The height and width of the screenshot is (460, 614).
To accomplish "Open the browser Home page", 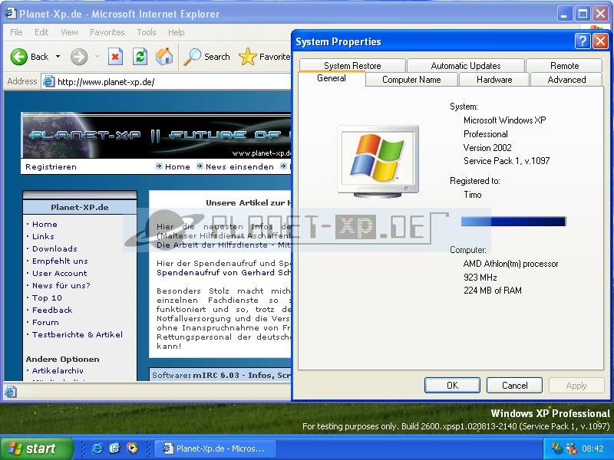I will click(x=163, y=56).
